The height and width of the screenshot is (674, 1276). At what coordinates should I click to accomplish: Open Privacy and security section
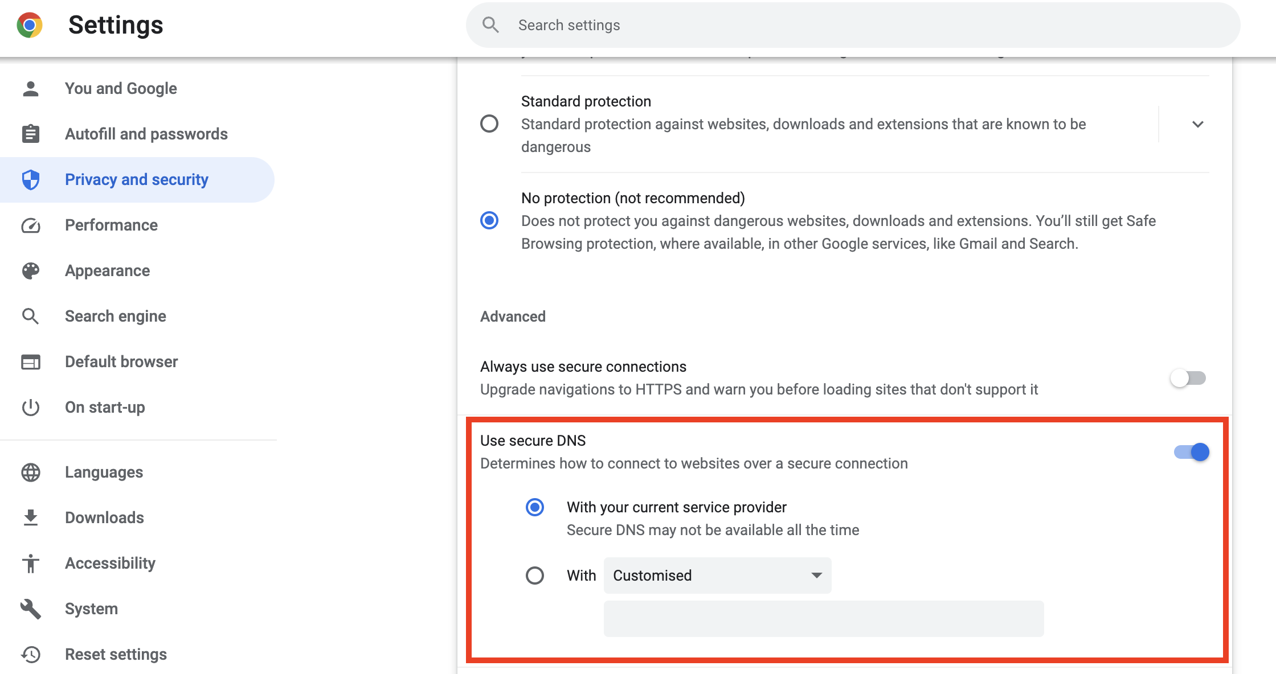pyautogui.click(x=137, y=180)
